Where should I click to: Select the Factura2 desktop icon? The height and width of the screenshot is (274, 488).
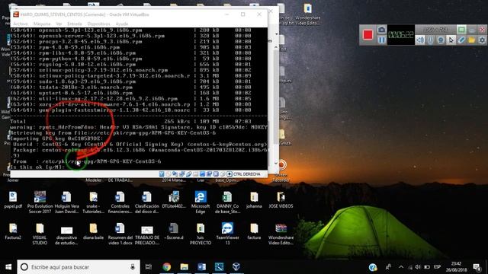(13, 231)
